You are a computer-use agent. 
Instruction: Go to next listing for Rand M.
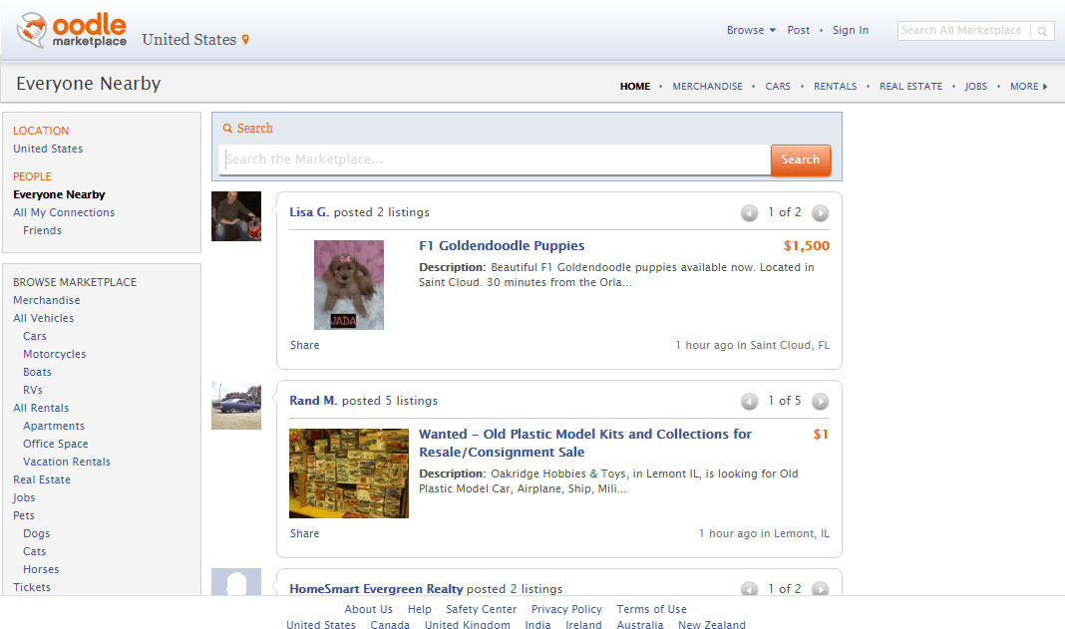point(821,402)
